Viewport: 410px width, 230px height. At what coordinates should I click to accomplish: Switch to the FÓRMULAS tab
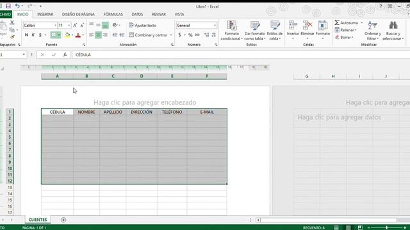[113, 14]
